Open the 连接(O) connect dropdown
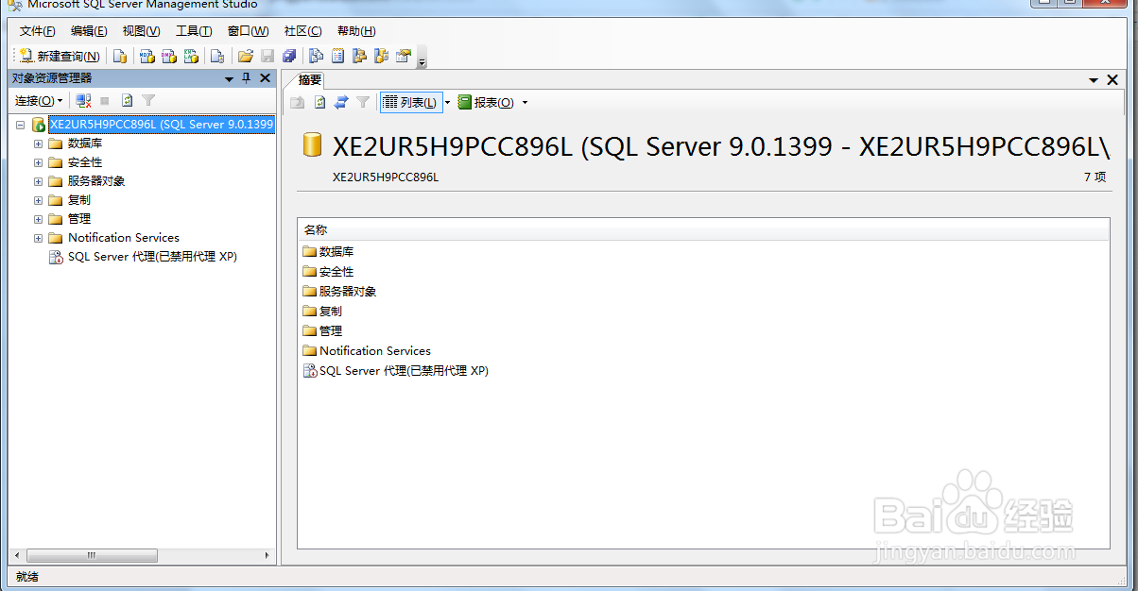The height and width of the screenshot is (591, 1138). pos(39,100)
